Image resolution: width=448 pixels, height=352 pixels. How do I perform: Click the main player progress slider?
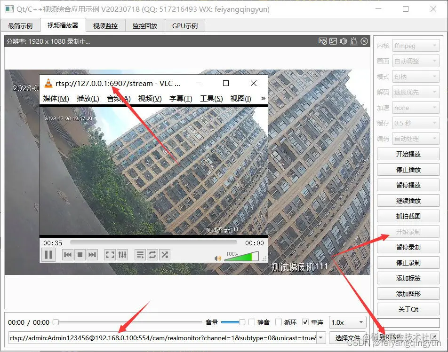click(x=128, y=322)
